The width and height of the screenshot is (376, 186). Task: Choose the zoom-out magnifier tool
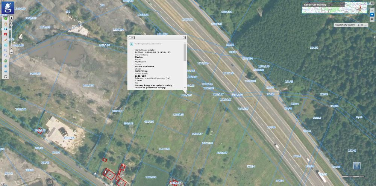[6, 55]
